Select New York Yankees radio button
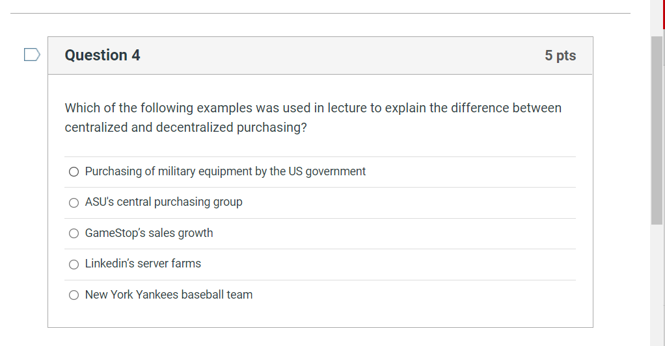The image size is (665, 346). (x=74, y=295)
